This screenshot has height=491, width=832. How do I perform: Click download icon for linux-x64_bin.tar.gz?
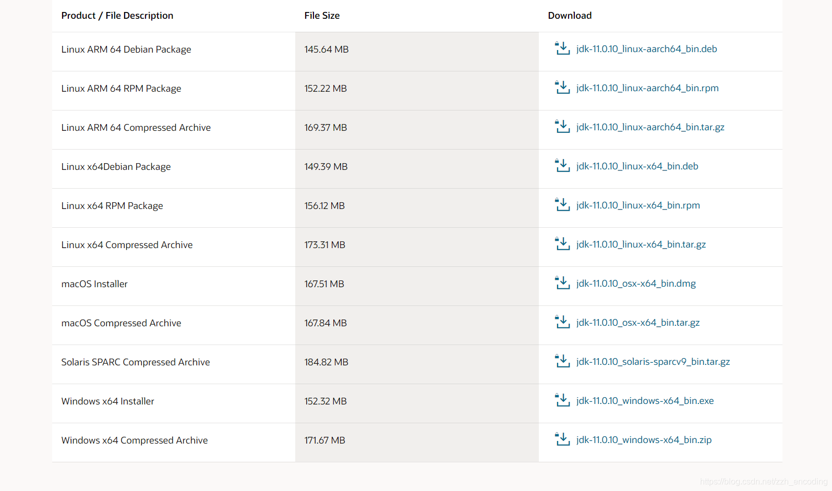pyautogui.click(x=562, y=244)
